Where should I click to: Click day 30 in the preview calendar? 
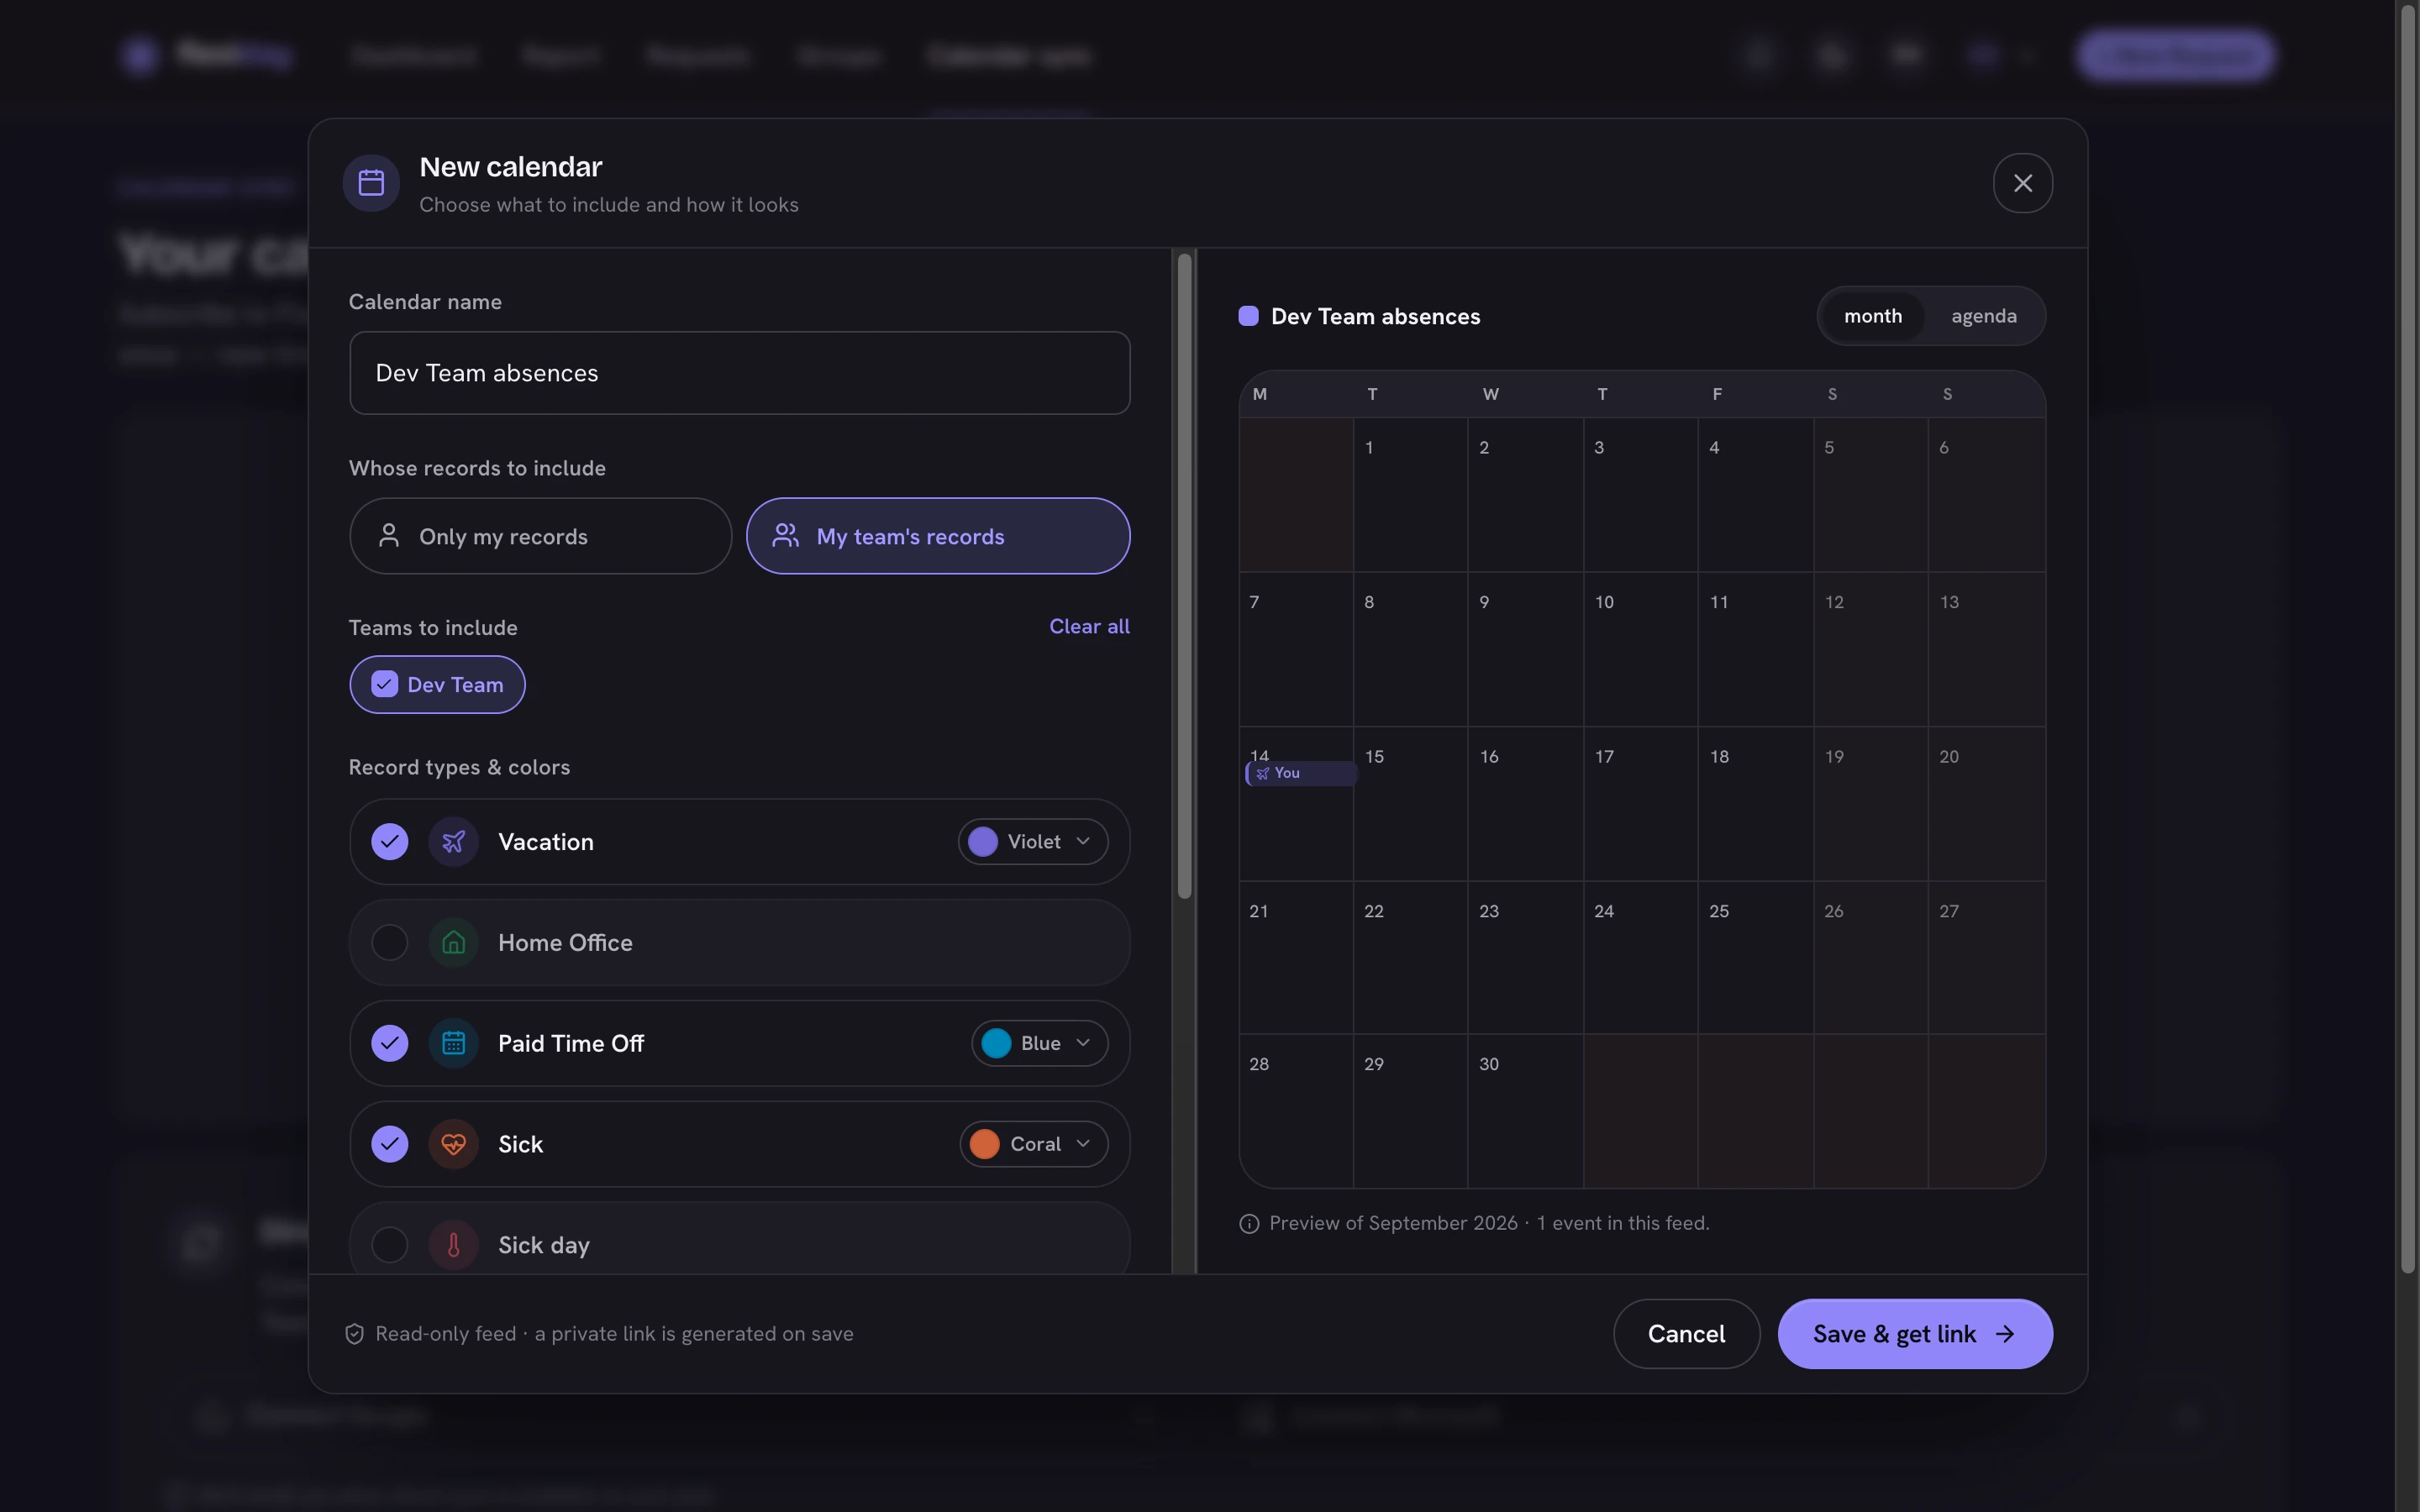[x=1525, y=1111]
